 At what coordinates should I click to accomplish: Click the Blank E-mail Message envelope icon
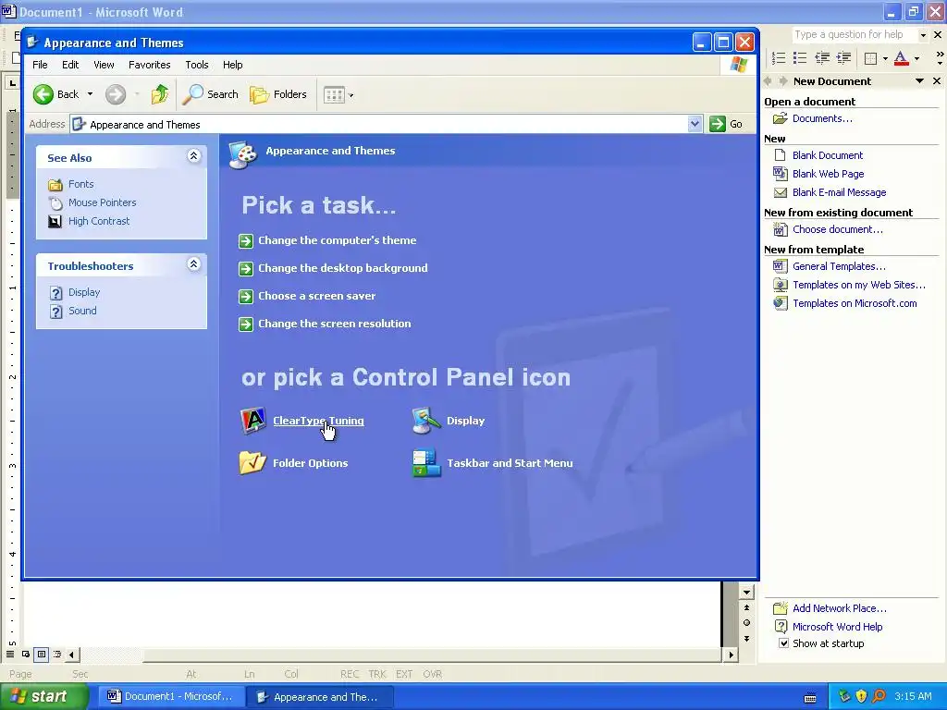point(780,192)
